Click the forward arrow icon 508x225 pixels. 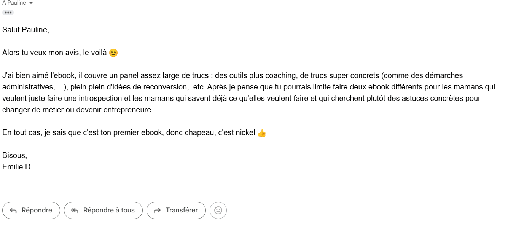pyautogui.click(x=157, y=211)
